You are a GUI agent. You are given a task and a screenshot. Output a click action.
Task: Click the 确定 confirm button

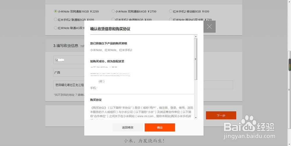coord(160,127)
